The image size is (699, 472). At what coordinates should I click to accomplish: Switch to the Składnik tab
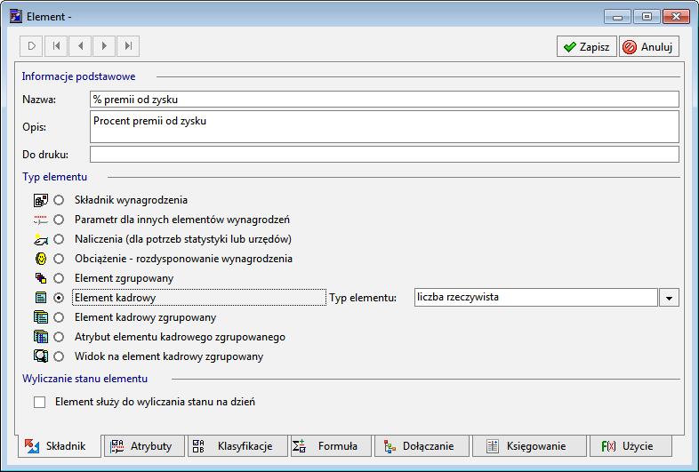(60, 446)
